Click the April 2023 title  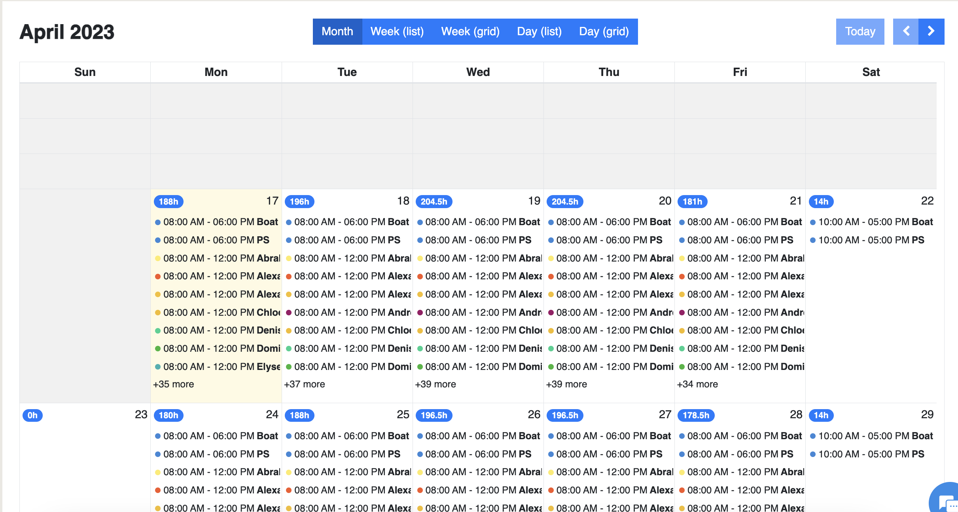click(x=67, y=32)
